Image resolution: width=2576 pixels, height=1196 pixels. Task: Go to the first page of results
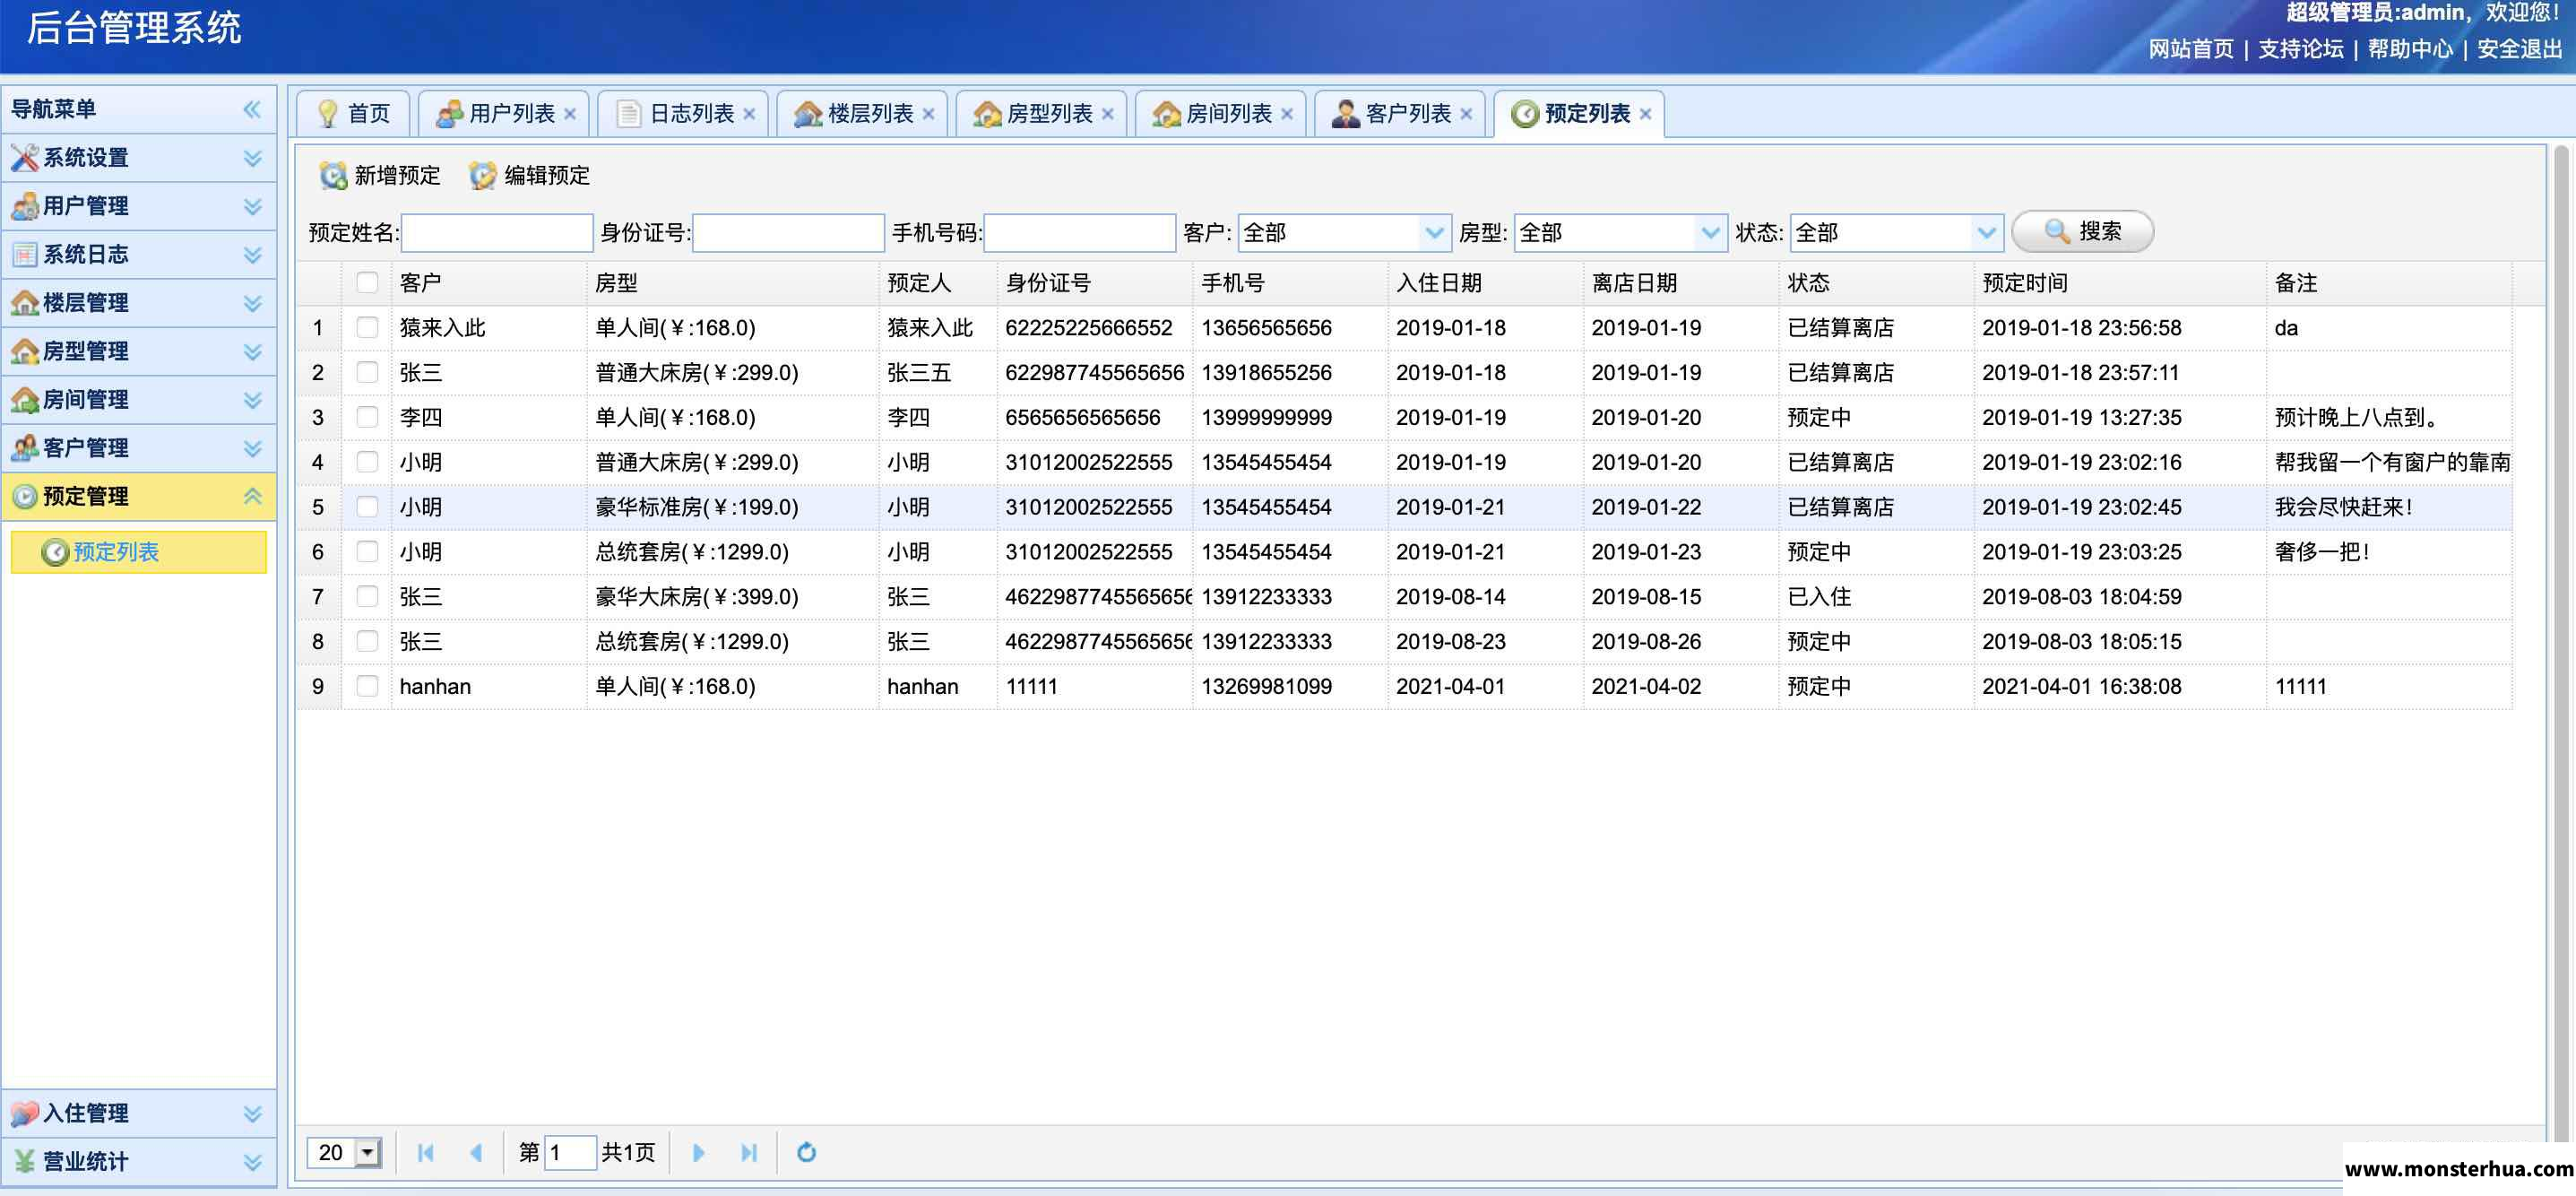425,1152
